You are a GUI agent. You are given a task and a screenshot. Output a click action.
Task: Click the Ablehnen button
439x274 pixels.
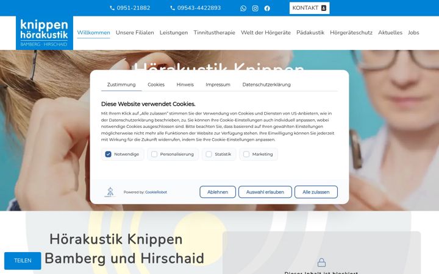click(x=218, y=192)
